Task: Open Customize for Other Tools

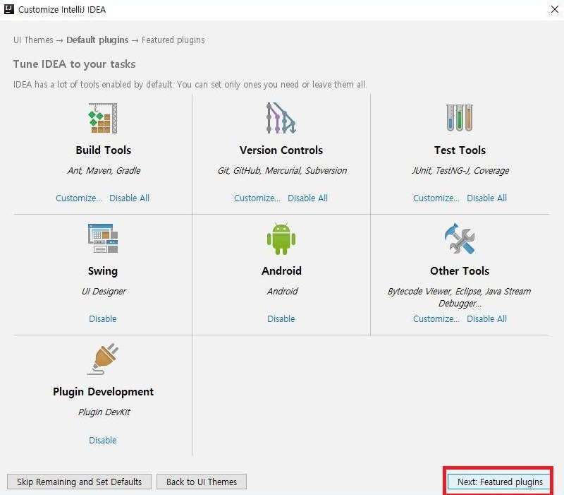Action: [x=436, y=319]
